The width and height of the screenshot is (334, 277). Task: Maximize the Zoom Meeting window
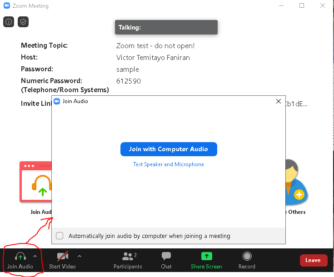(302, 6)
